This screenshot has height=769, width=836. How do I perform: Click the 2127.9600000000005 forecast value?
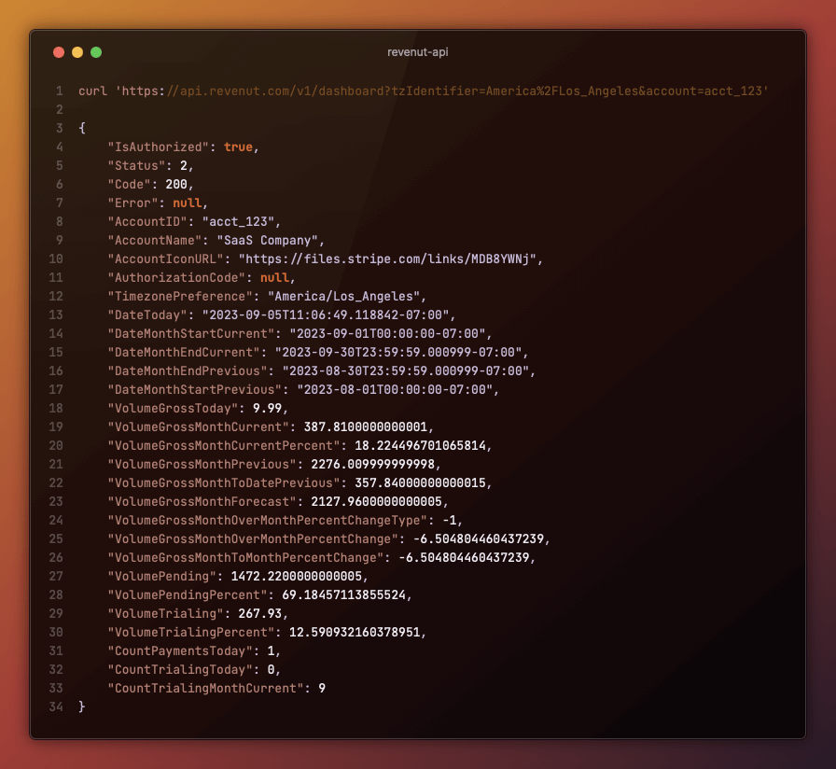point(376,502)
